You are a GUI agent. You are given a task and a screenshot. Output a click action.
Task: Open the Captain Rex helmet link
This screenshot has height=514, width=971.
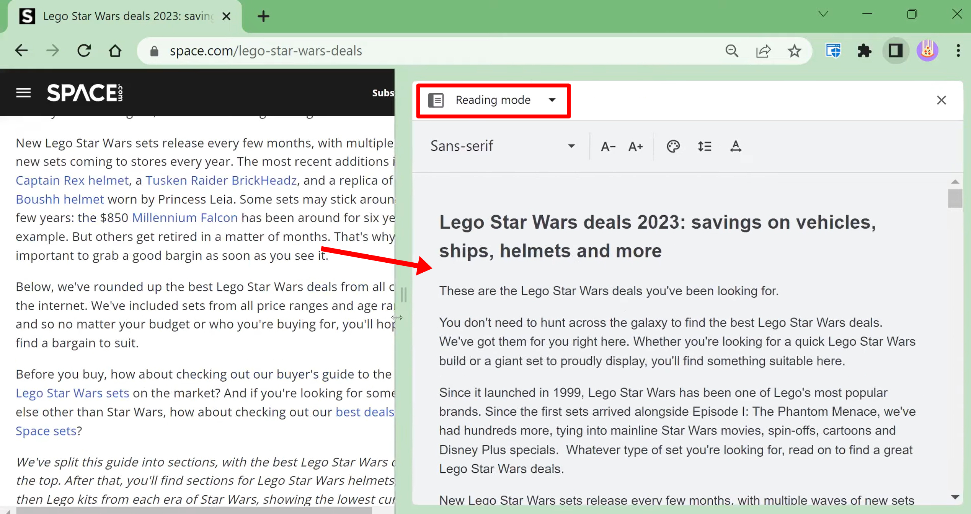click(x=72, y=180)
